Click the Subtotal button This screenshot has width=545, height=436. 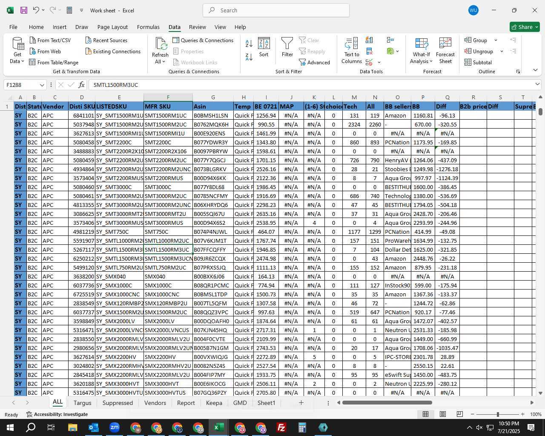(478, 62)
